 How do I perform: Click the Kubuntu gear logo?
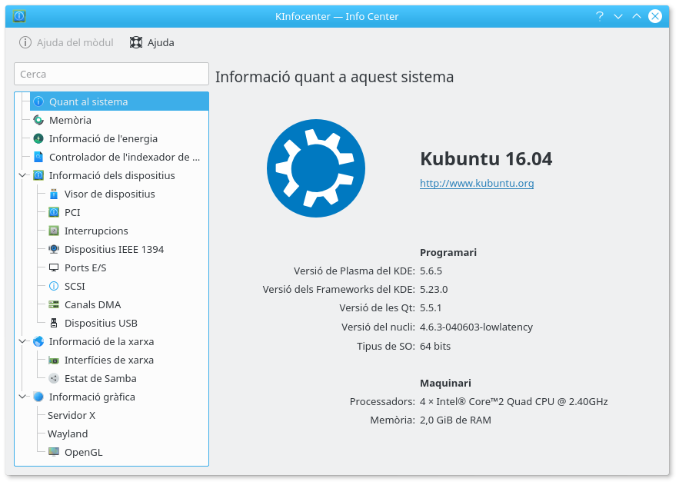[315, 168]
